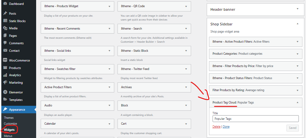Expand the 8theme - QR Code widget
Viewport: 306px width, 138px height.
click(x=186, y=6)
